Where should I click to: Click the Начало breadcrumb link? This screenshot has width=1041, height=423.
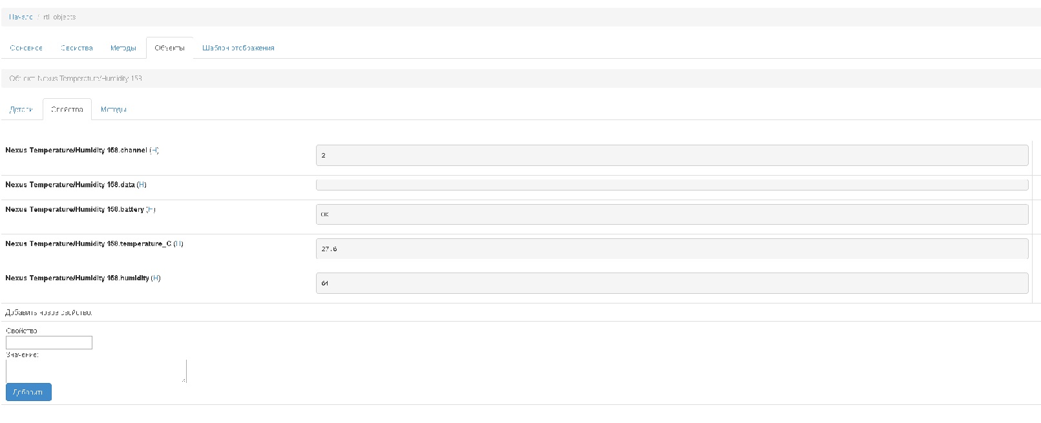pos(21,17)
